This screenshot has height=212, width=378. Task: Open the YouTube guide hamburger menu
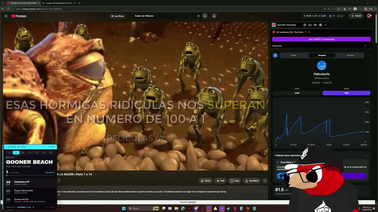coord(6,16)
